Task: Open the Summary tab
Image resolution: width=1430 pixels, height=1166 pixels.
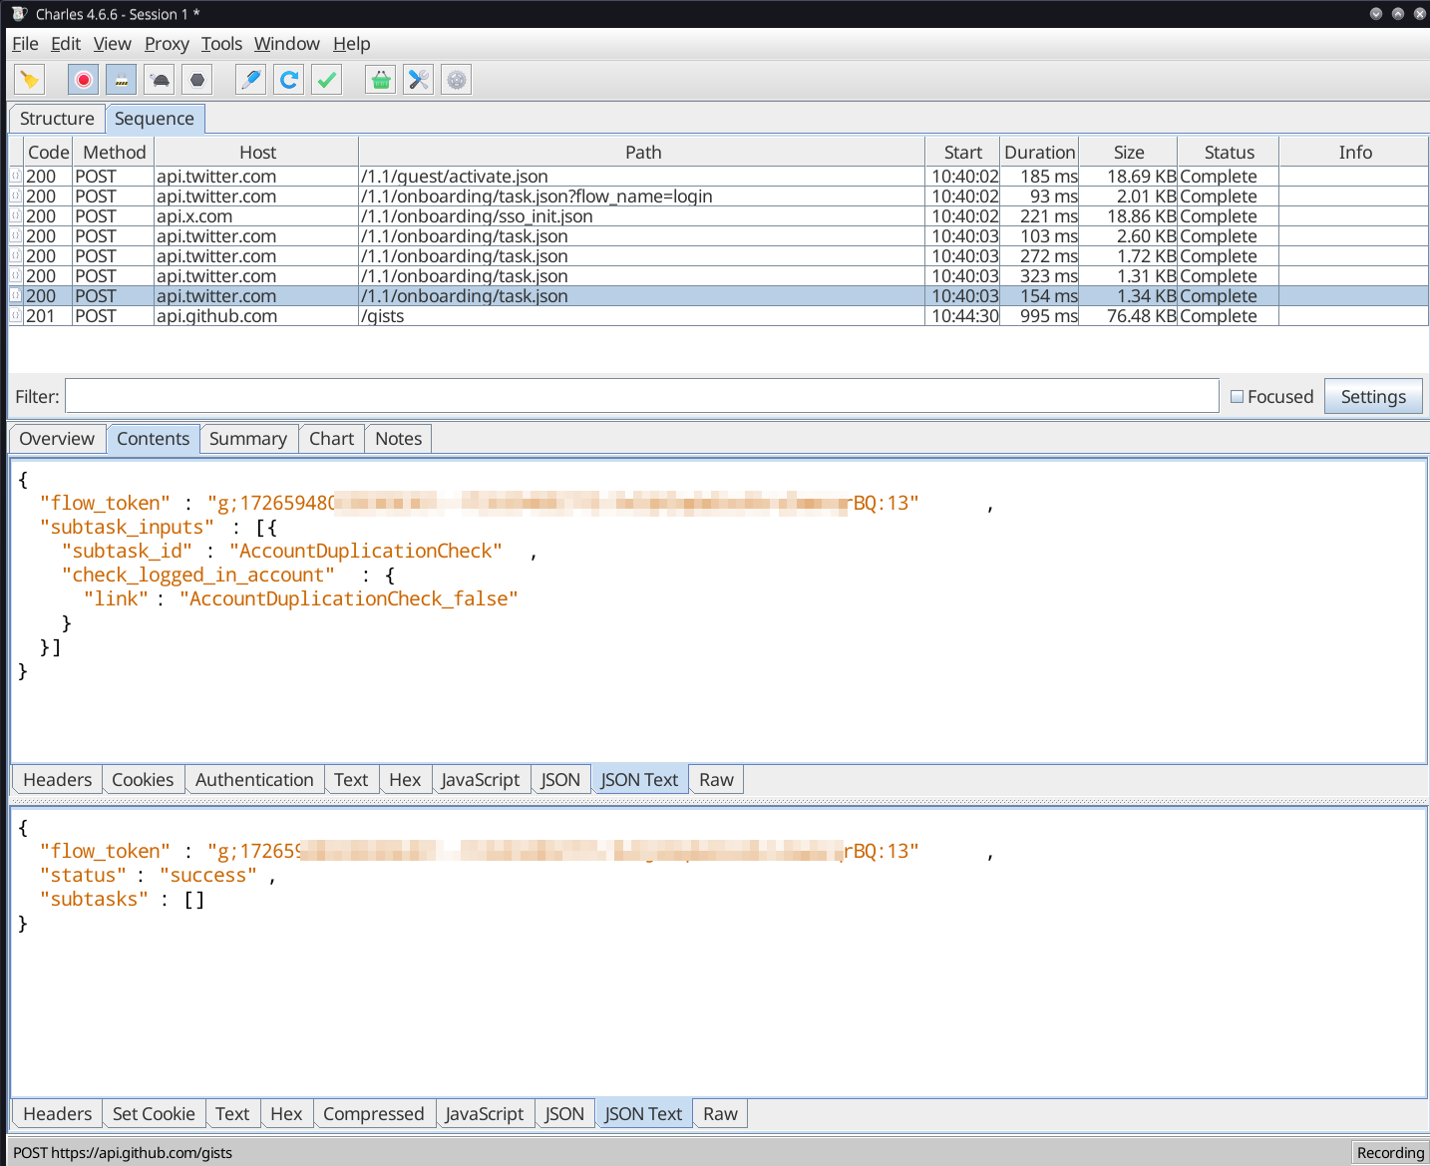Action: click(247, 439)
